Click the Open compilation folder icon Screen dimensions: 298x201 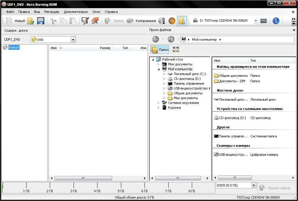(x=31, y=21)
